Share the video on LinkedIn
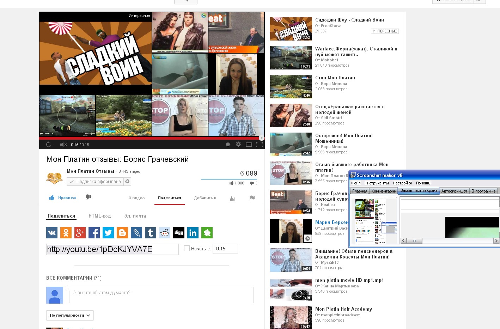This screenshot has width=500, height=329. click(x=193, y=233)
